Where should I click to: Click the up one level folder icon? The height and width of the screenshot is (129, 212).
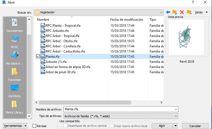(x=175, y=13)
